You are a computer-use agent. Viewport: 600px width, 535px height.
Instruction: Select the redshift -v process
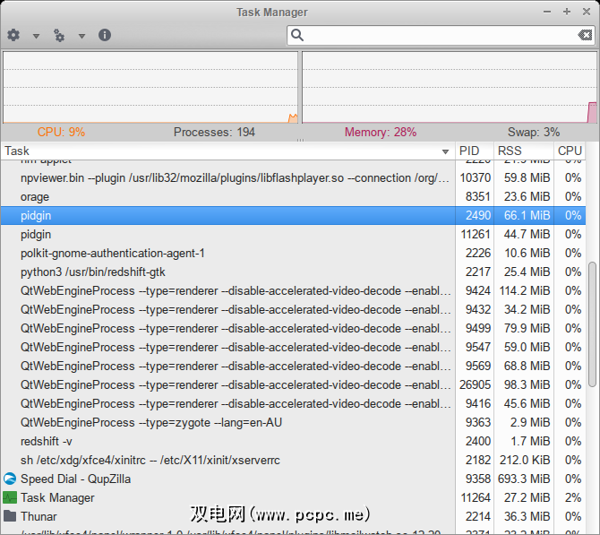[x=47, y=441]
